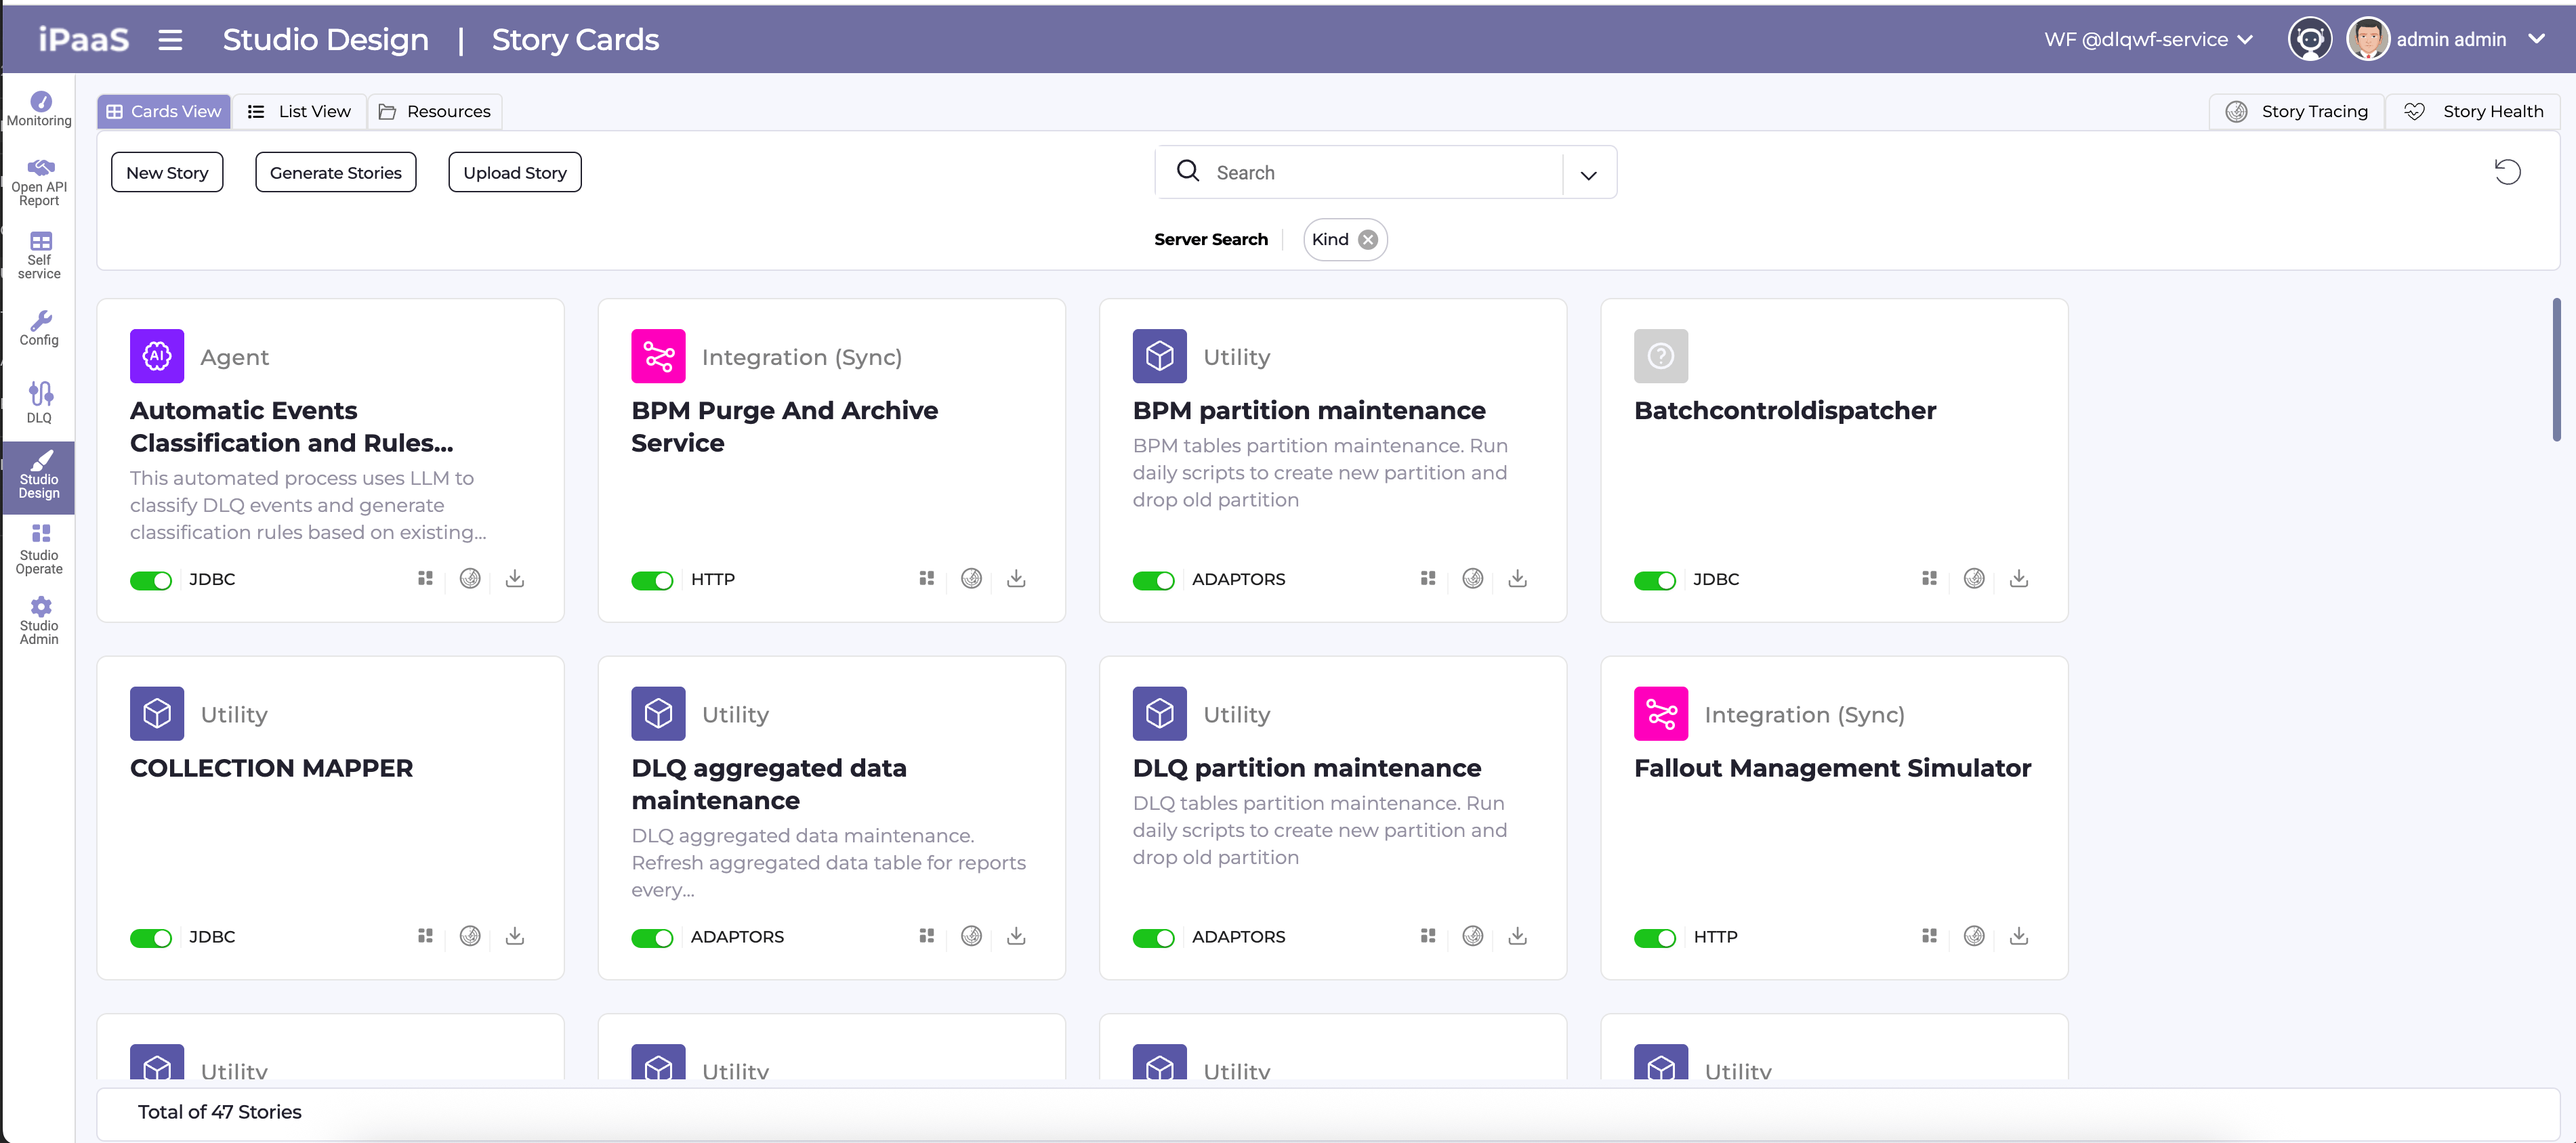The height and width of the screenshot is (1143, 2576).
Task: Open the Resources tab
Action: (x=435, y=111)
